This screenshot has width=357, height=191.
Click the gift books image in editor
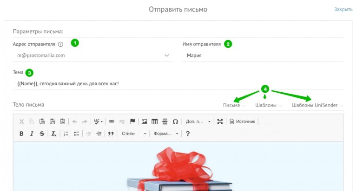tap(180, 169)
